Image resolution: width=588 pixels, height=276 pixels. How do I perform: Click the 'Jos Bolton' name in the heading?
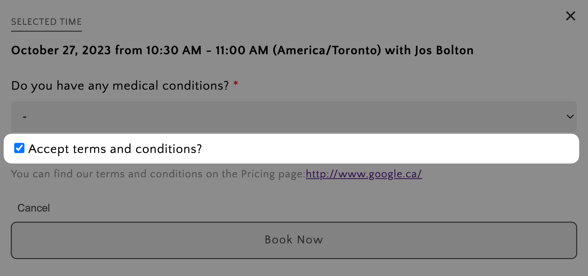444,50
